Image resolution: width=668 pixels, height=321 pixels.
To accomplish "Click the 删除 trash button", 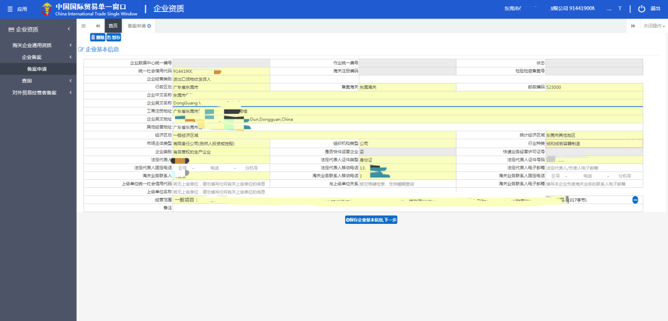I will click(x=98, y=38).
